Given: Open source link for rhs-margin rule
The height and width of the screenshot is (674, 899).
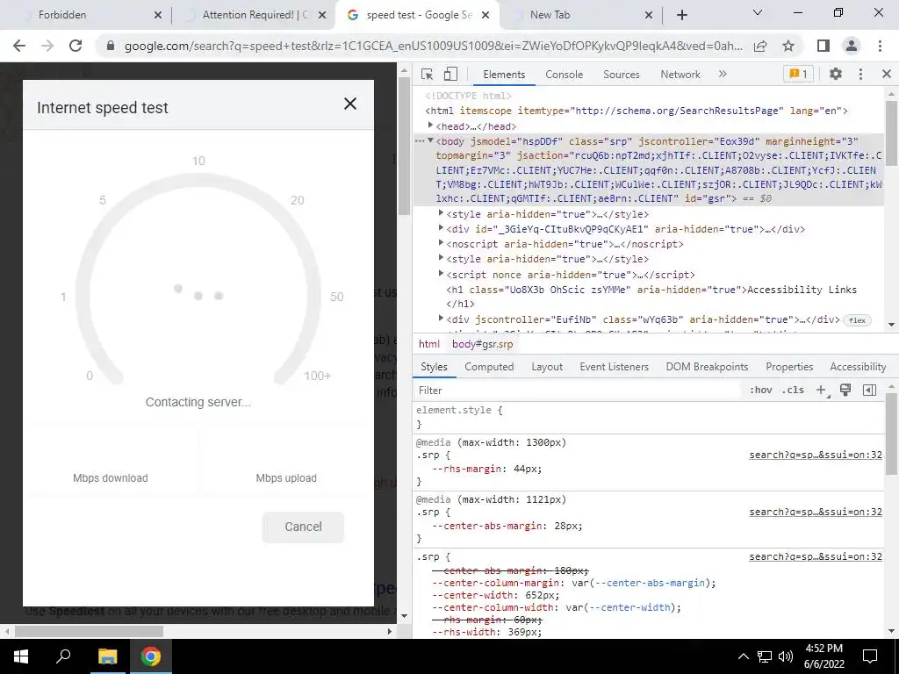Looking at the screenshot, I should (x=816, y=455).
